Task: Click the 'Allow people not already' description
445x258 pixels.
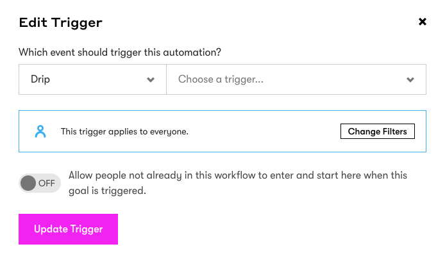Action: [238, 183]
